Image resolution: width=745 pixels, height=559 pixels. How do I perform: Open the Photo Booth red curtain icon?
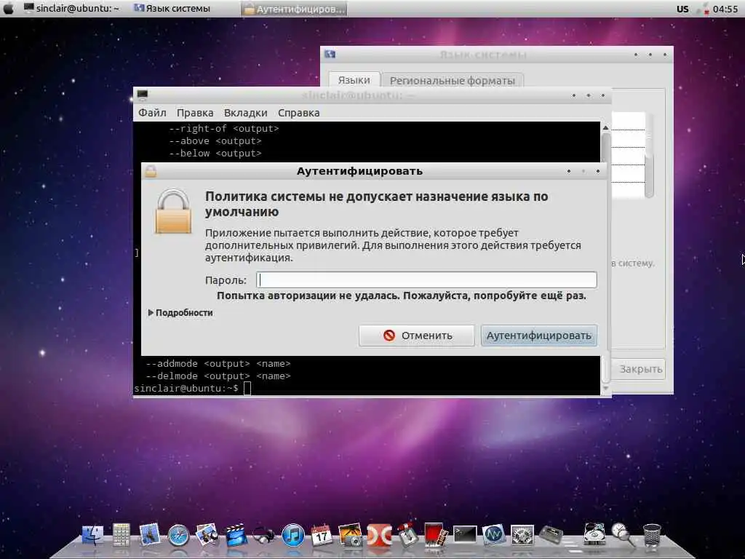coord(435,535)
